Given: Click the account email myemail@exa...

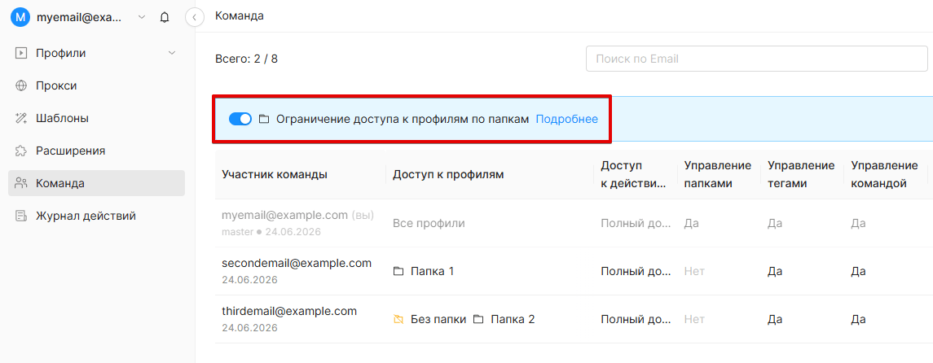Looking at the screenshot, I should [78, 18].
